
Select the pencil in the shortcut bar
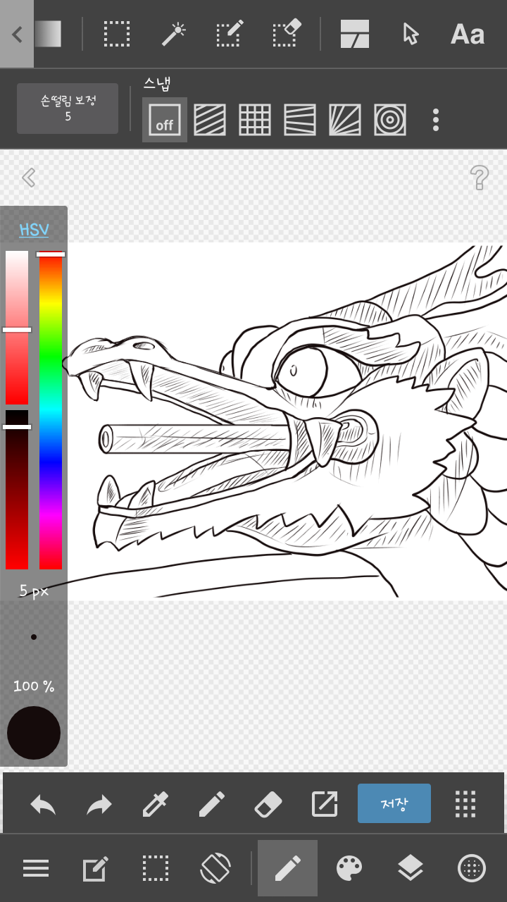tap(212, 804)
